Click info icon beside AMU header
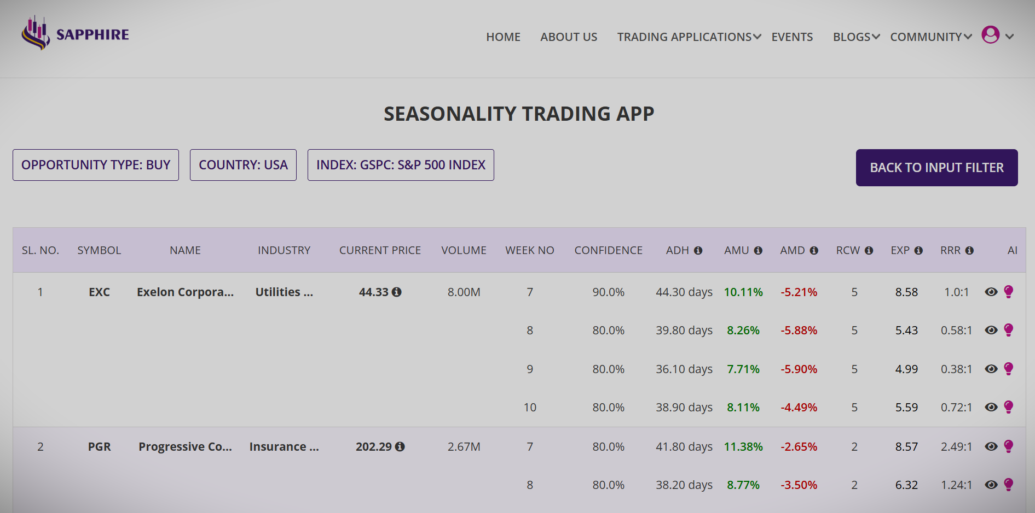This screenshot has height=513, width=1035. click(x=758, y=250)
